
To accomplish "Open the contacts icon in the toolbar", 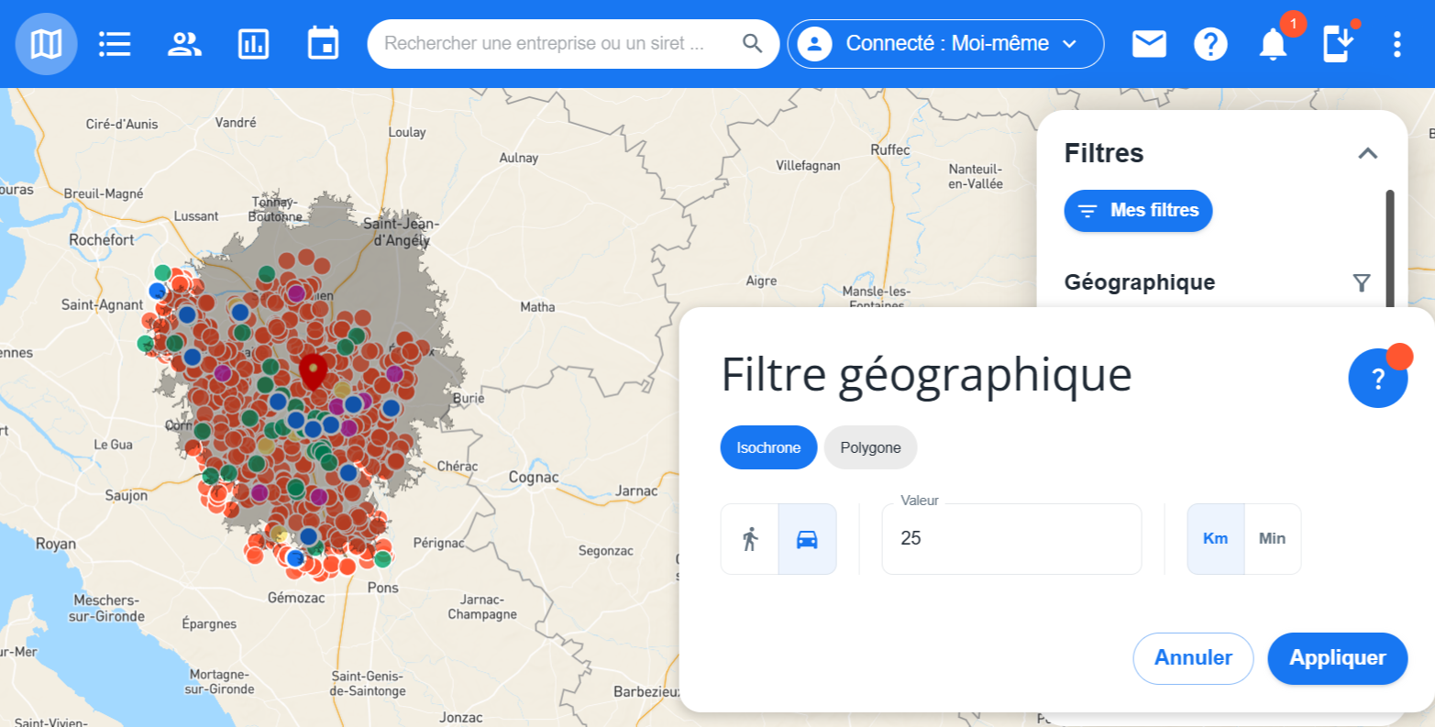I will (183, 43).
